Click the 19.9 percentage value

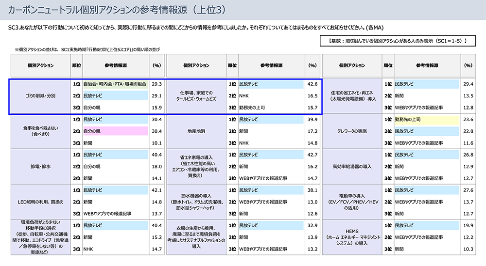469,225
